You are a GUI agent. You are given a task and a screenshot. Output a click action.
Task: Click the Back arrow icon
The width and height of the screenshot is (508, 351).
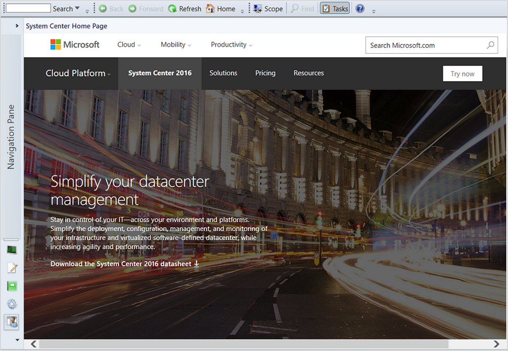(103, 9)
